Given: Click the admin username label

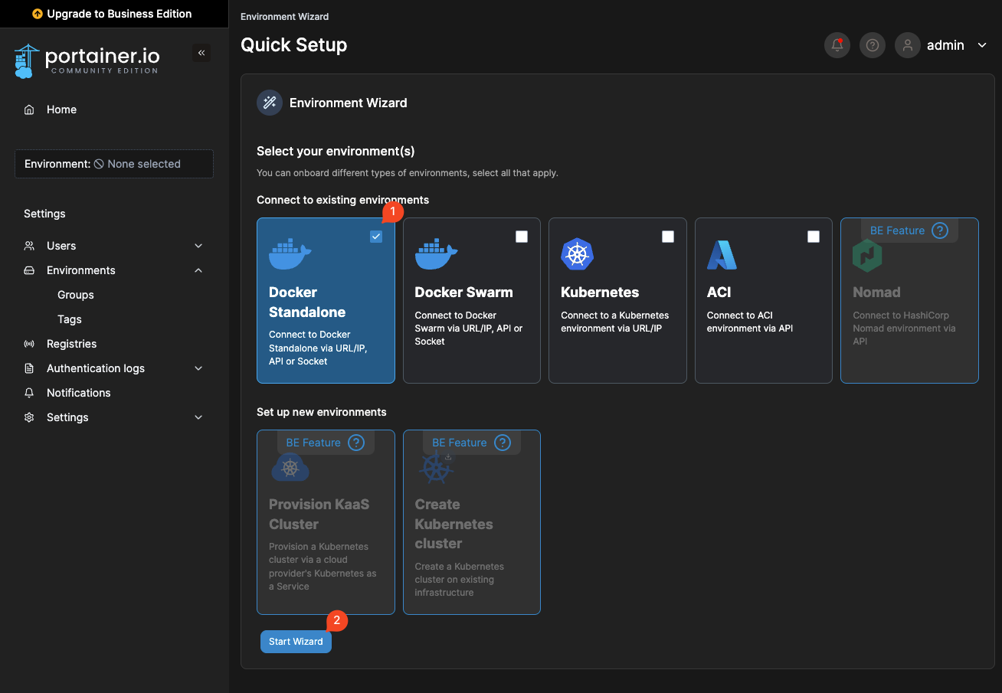Looking at the screenshot, I should pyautogui.click(x=945, y=46).
